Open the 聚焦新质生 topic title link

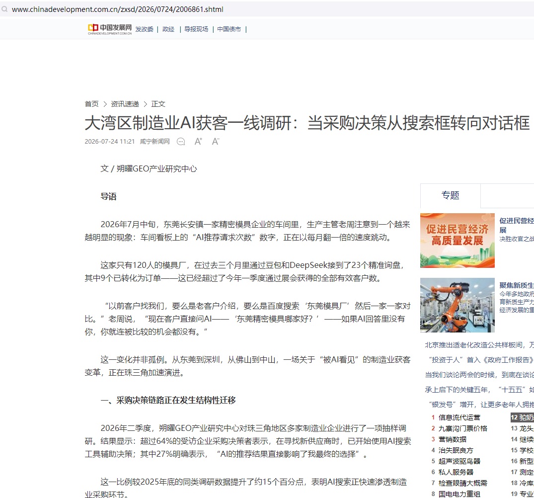[517, 285]
